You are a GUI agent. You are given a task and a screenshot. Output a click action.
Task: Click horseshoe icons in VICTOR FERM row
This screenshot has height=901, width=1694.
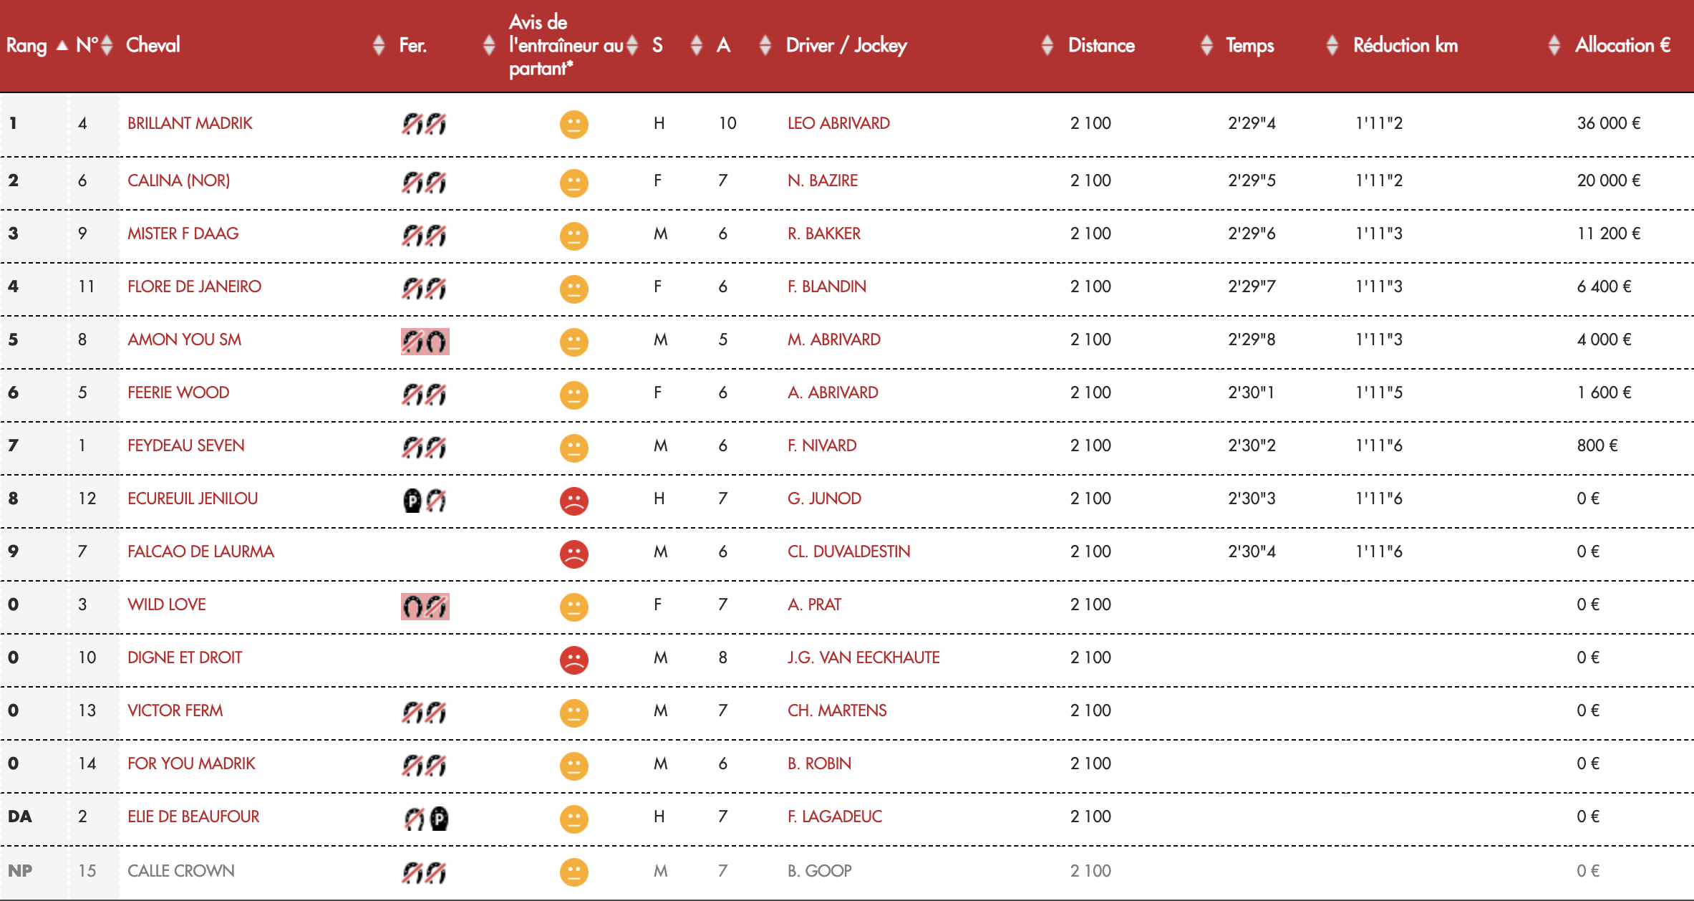tap(424, 712)
